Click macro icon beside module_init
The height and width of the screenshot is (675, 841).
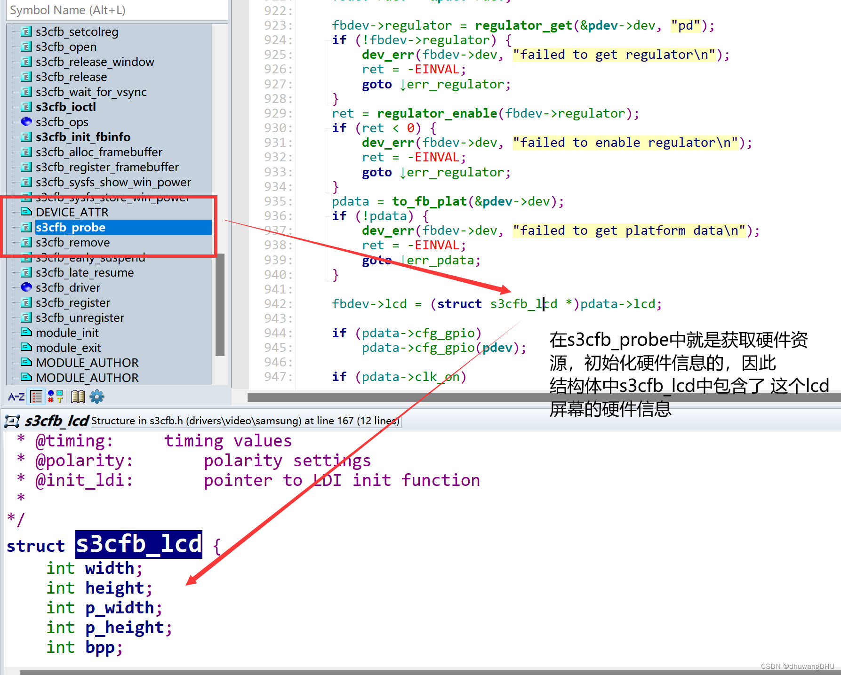pos(26,333)
